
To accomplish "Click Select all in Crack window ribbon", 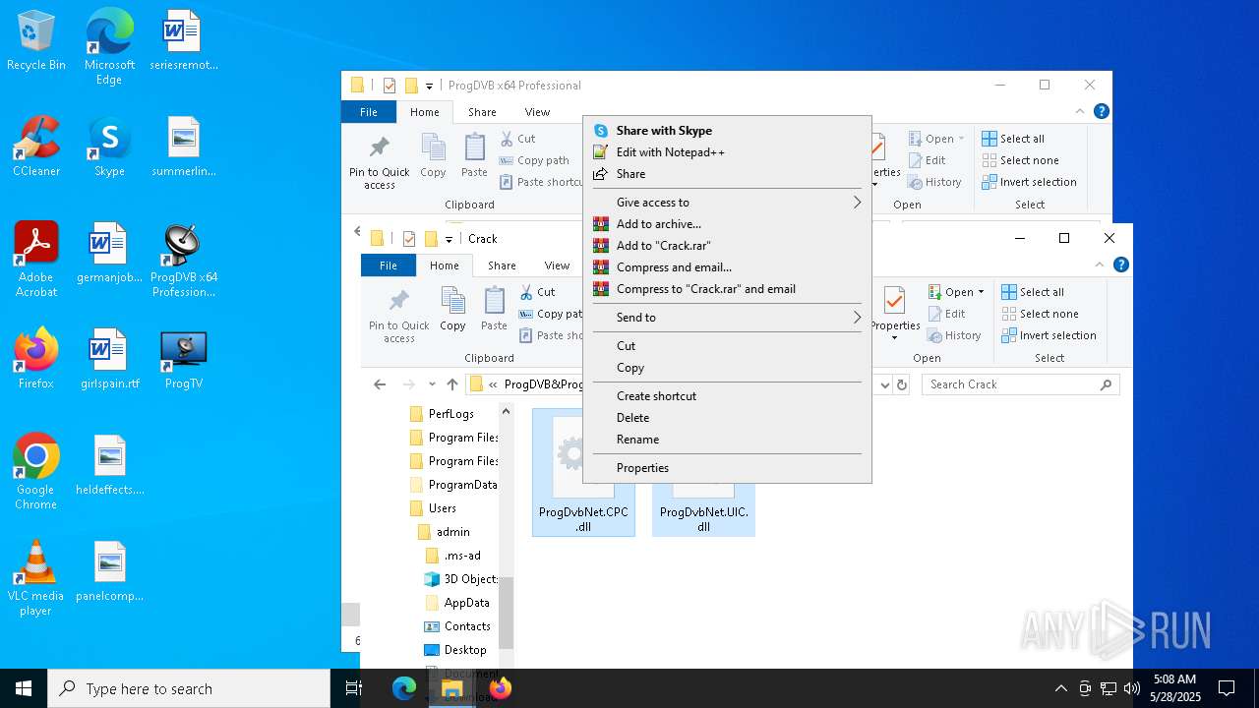I will click(1033, 292).
